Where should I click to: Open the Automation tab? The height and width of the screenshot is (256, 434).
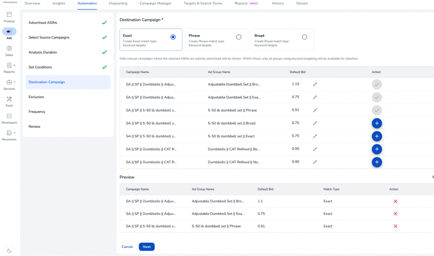pyautogui.click(x=87, y=3)
